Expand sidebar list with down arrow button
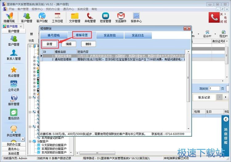This screenshot has height=162, width=231. pos(23,139)
